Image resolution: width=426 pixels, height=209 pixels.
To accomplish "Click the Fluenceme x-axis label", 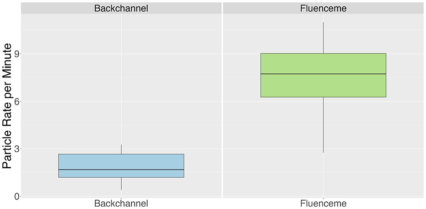I will click(x=323, y=203).
